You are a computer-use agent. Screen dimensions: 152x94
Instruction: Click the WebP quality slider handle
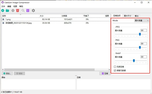pos(134,61)
